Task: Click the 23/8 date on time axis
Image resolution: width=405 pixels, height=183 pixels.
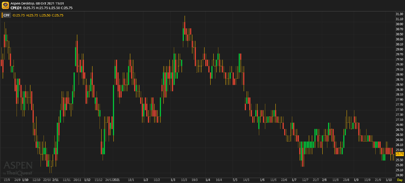Action: click(346, 180)
